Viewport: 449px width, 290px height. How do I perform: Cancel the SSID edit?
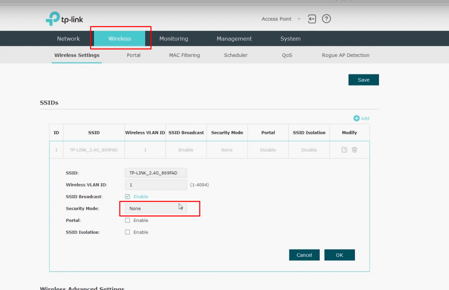coord(304,255)
